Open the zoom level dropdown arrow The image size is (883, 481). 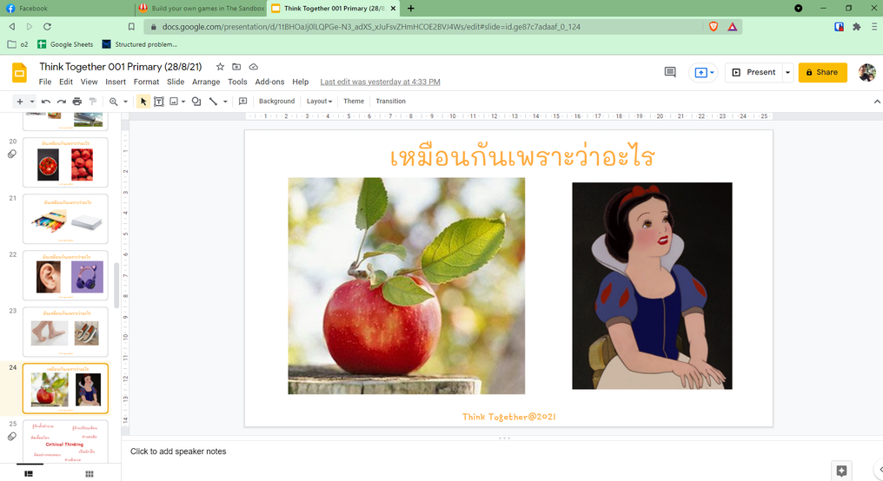coord(125,102)
